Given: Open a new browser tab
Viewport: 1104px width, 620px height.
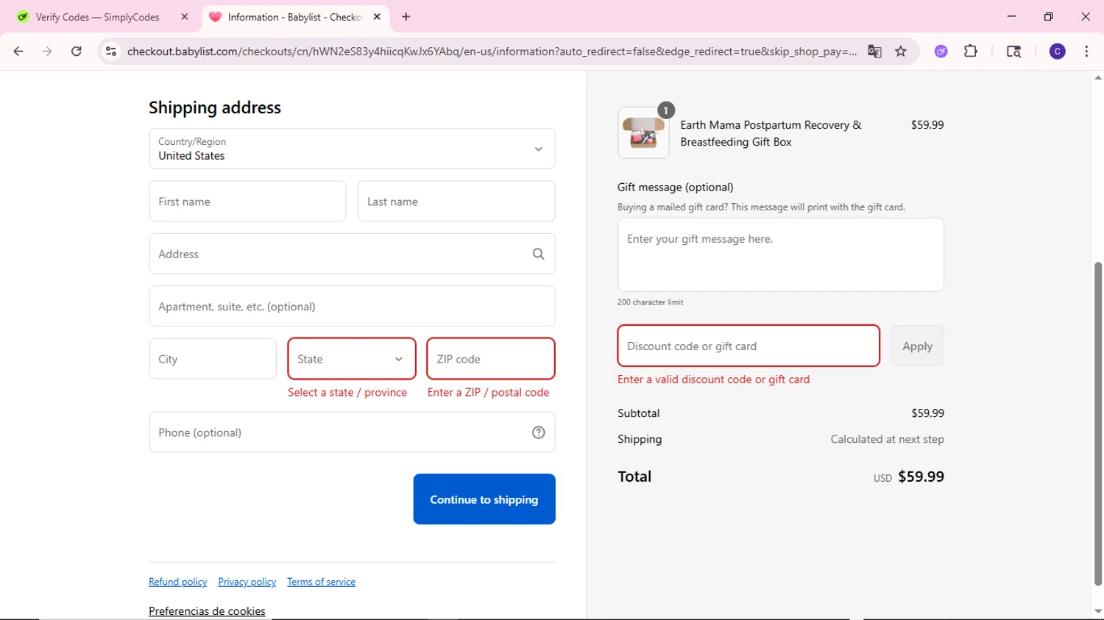Looking at the screenshot, I should [406, 17].
